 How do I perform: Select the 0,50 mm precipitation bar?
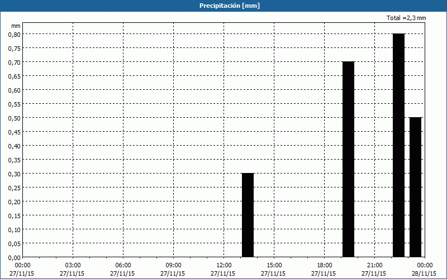pos(415,187)
